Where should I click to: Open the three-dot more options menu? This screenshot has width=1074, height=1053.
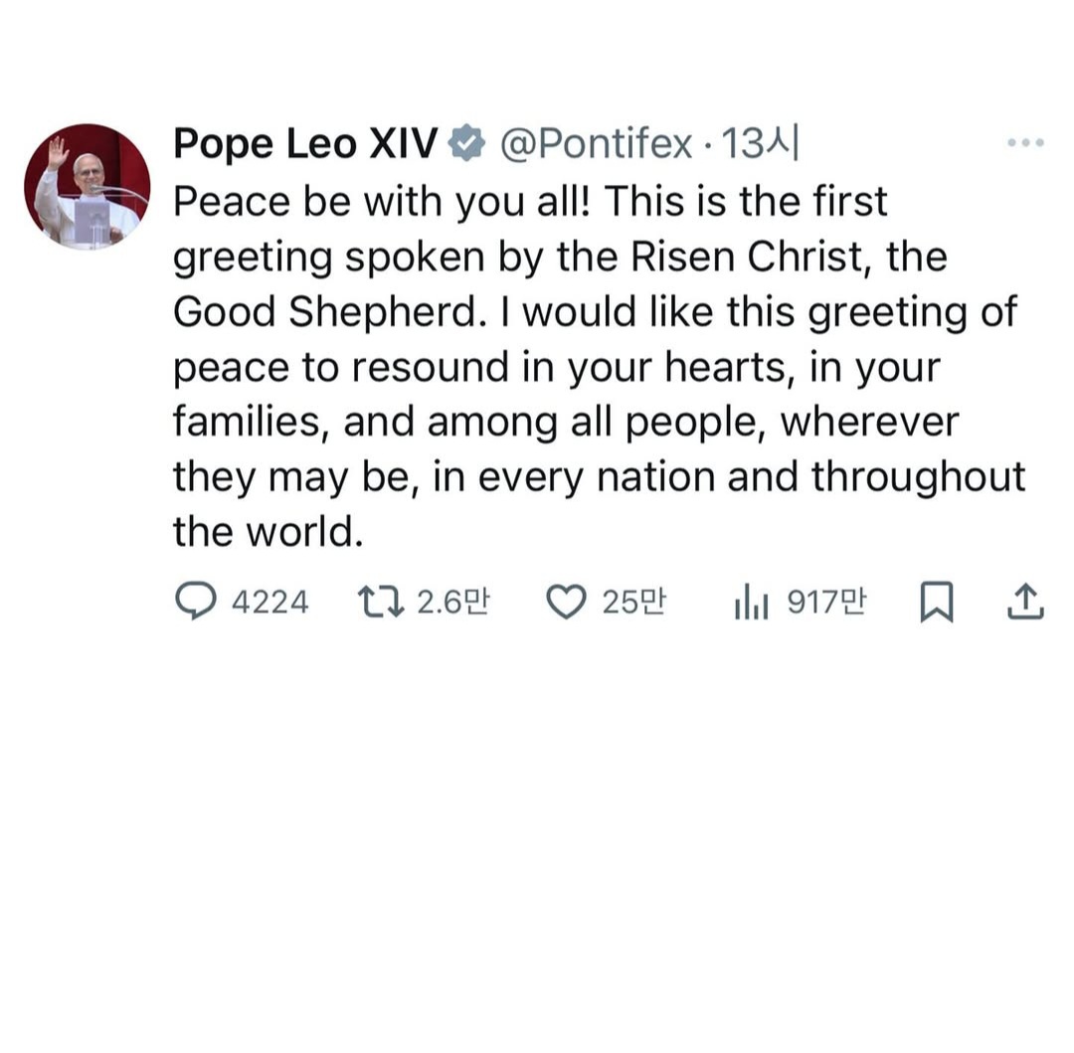(1025, 142)
